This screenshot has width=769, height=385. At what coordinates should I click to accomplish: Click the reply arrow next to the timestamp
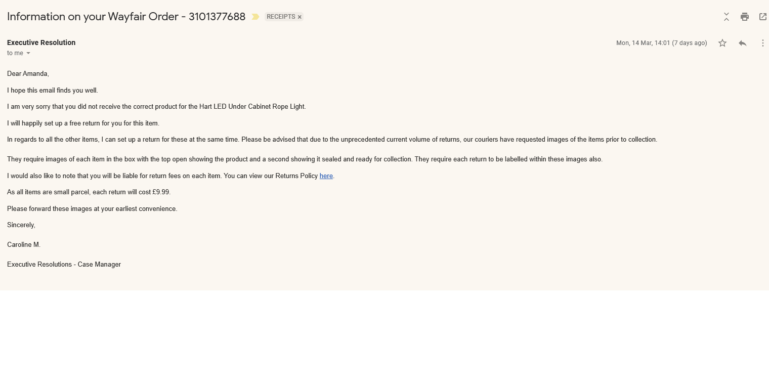pyautogui.click(x=742, y=43)
